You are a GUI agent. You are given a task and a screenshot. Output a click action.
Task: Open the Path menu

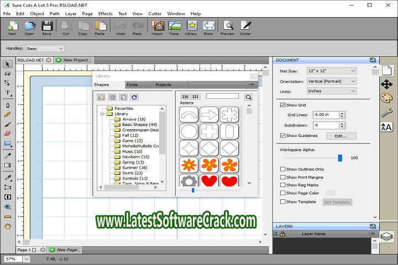[x=55, y=14]
